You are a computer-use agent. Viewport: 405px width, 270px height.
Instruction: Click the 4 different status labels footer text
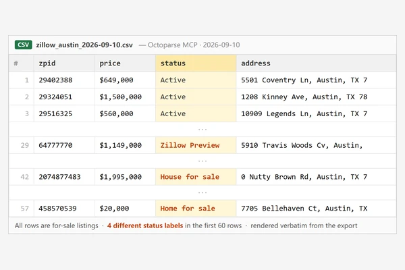click(x=145, y=225)
